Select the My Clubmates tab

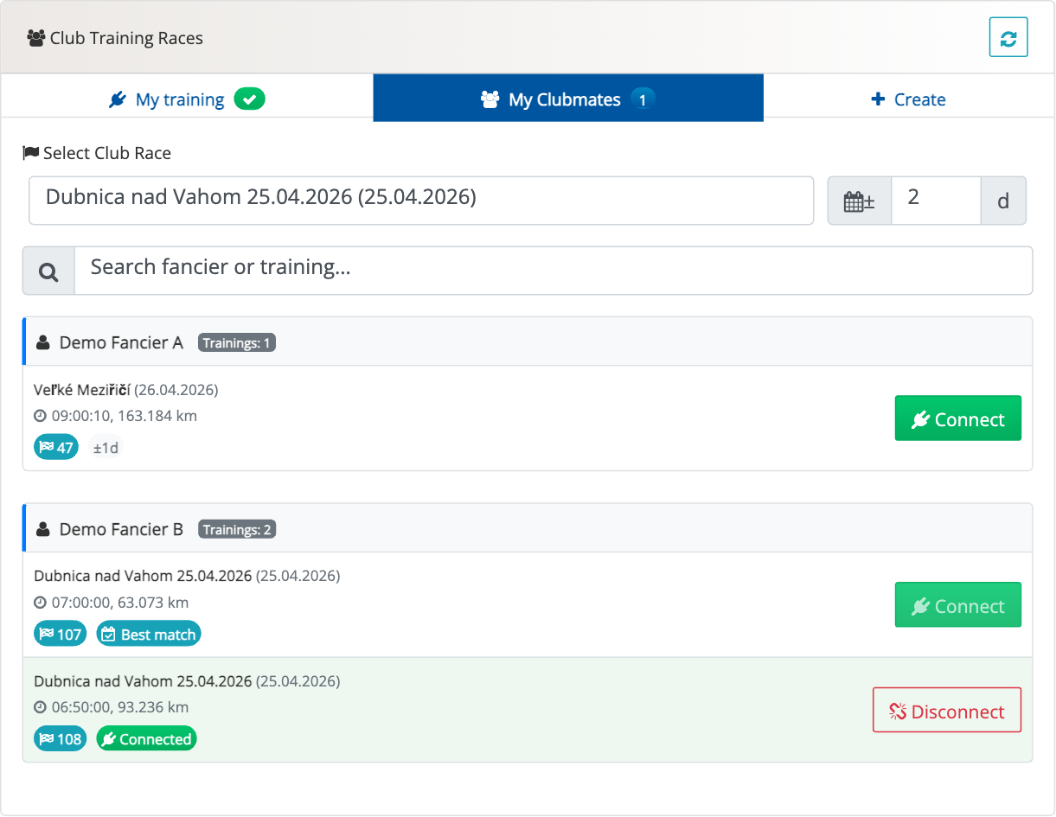click(567, 99)
